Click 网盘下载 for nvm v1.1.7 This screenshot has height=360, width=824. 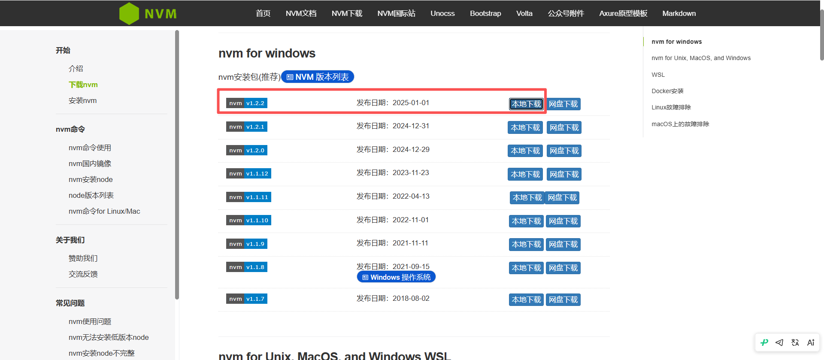coord(563,299)
